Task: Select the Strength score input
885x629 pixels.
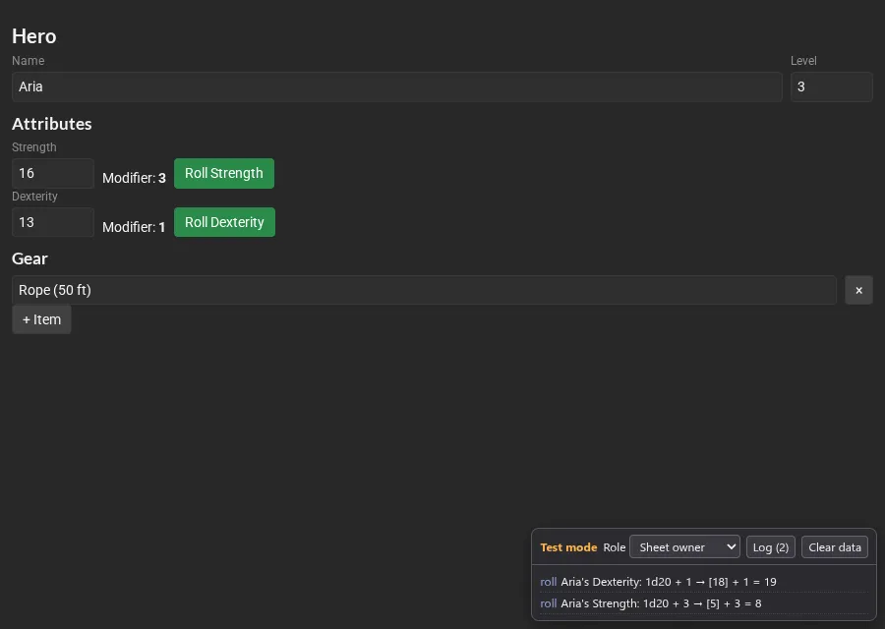Action: click(52, 173)
